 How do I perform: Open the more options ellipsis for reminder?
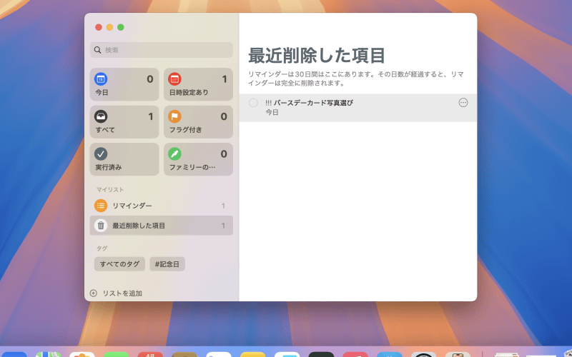pos(463,103)
